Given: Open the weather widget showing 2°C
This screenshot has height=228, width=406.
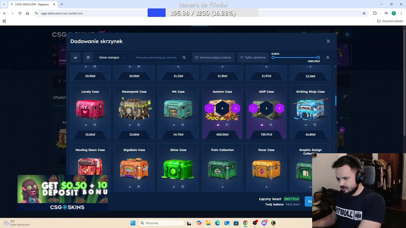Looking at the screenshot, I should pyautogui.click(x=17, y=223).
